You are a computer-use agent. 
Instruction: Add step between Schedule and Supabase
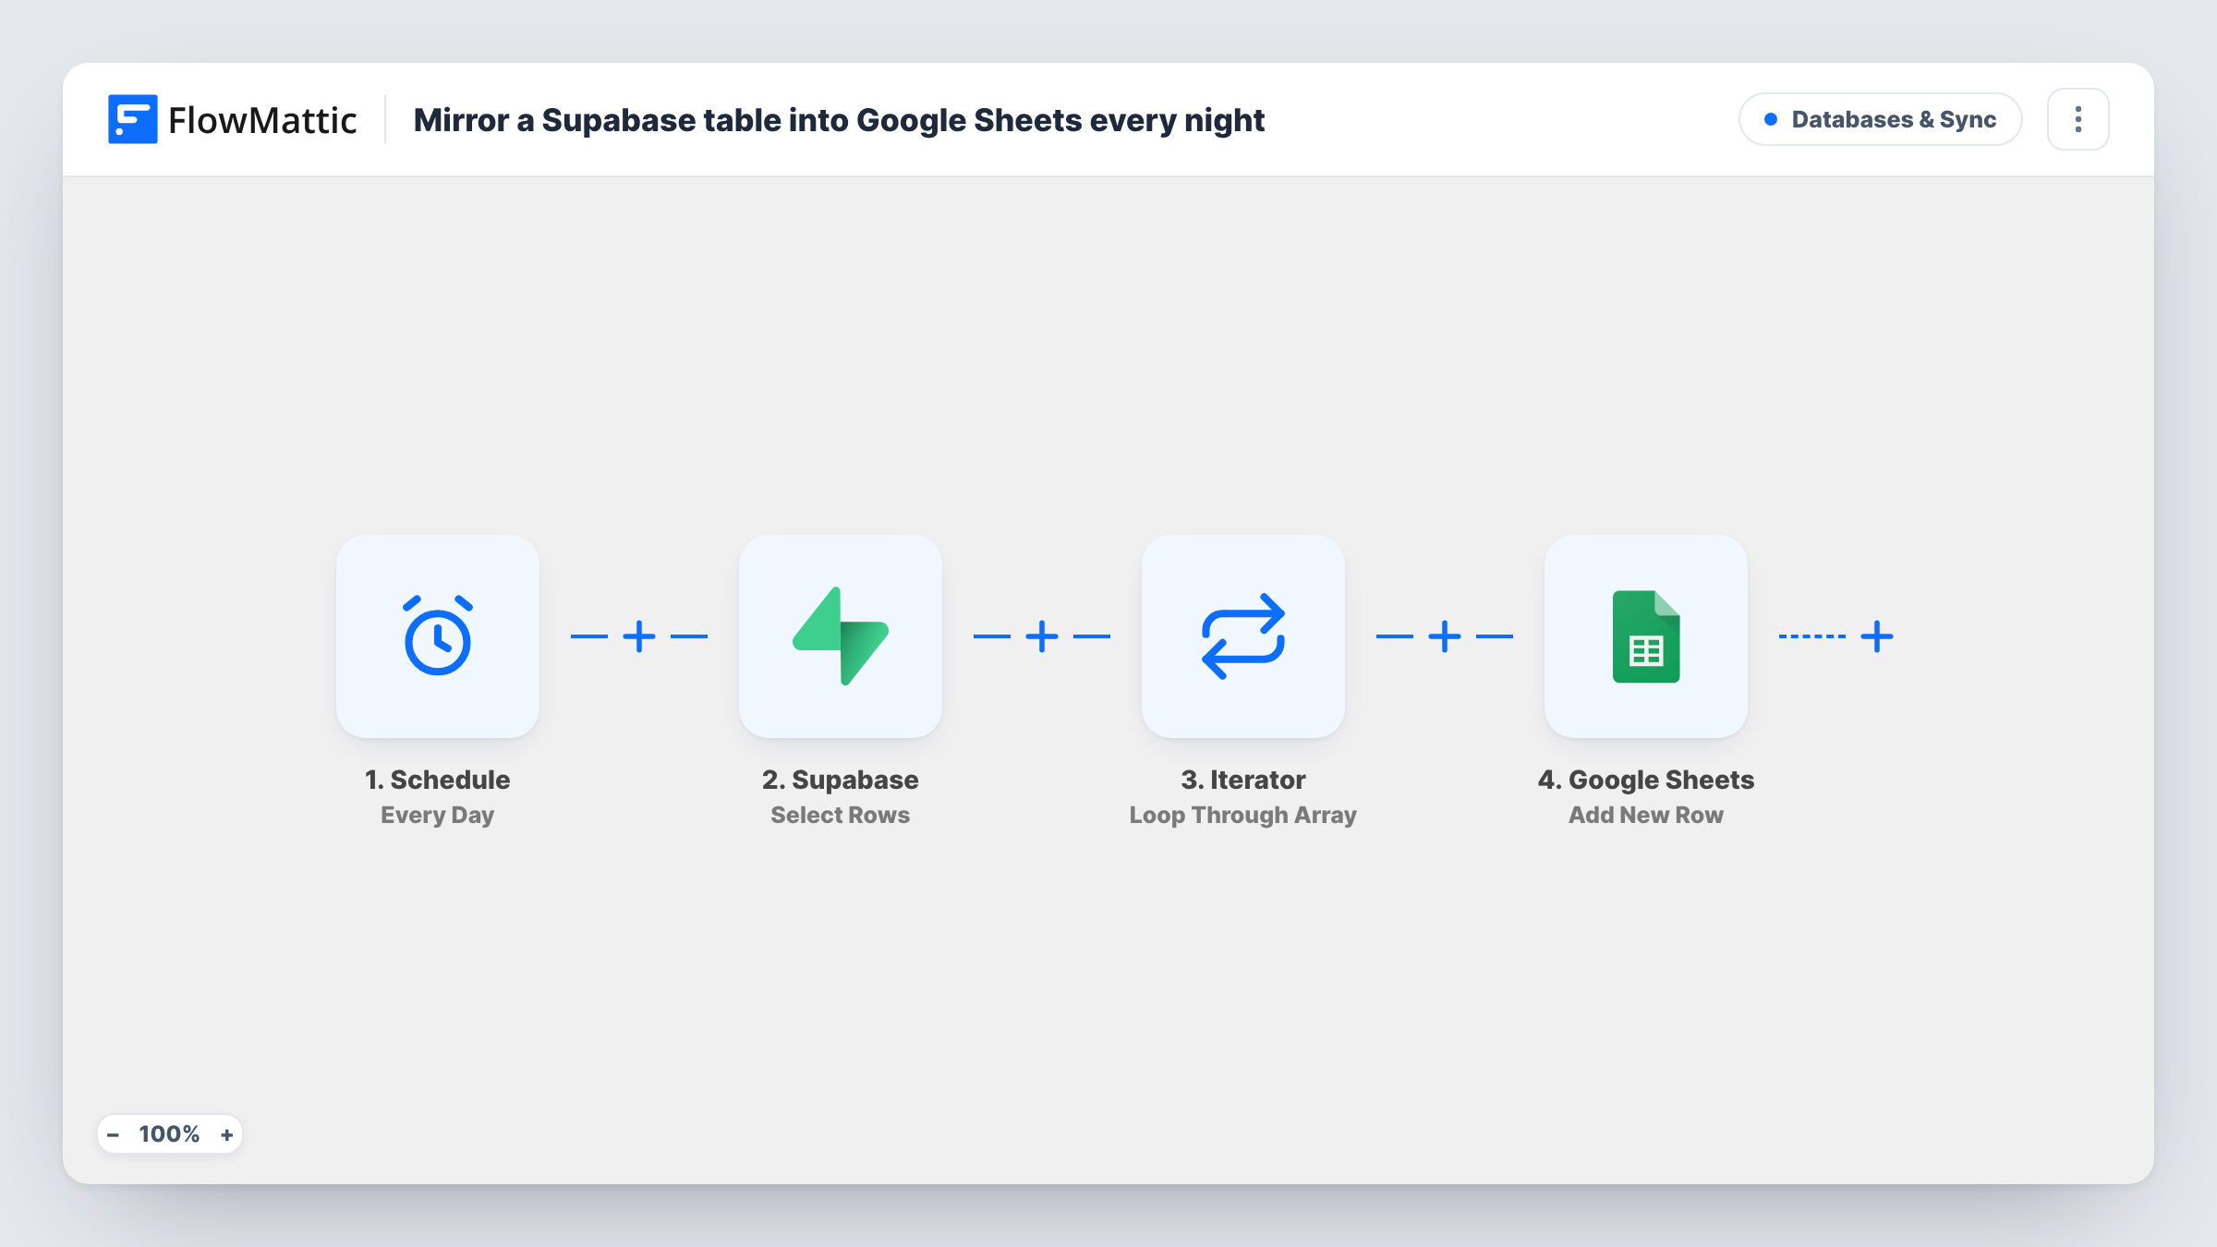pos(639,636)
